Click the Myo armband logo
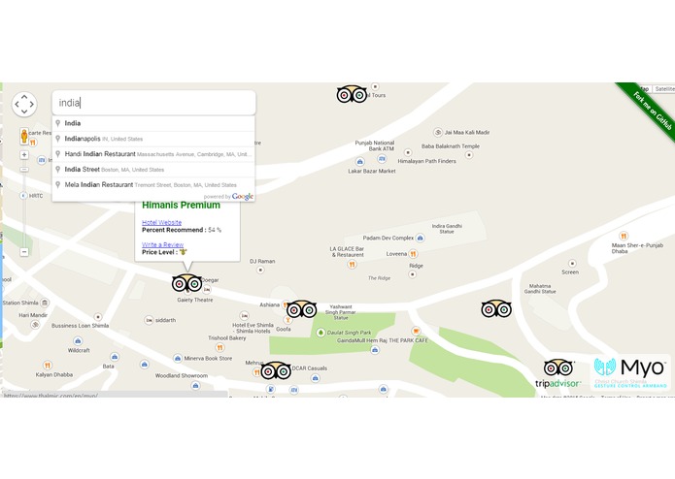This screenshot has width=675, height=479. [629, 372]
